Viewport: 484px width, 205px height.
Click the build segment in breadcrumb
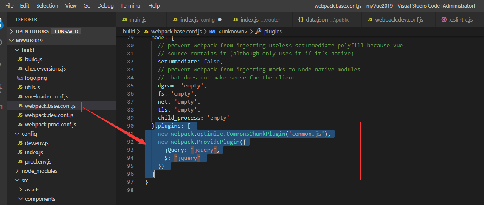point(128,31)
